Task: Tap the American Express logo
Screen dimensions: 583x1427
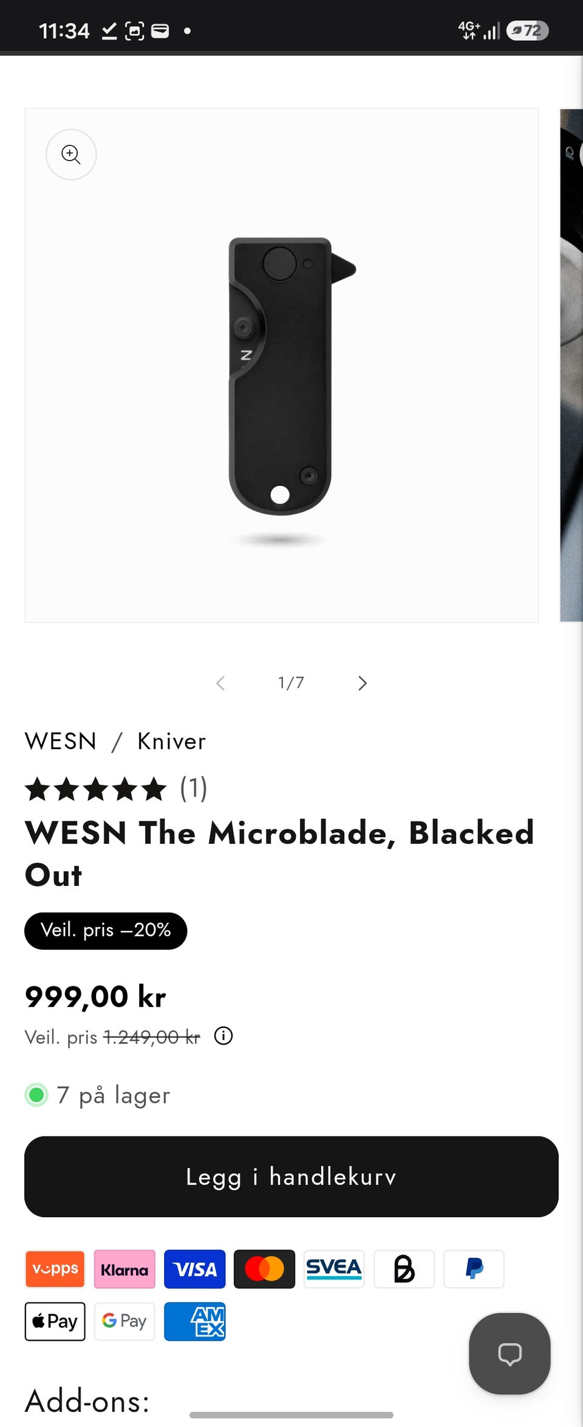Action: click(x=194, y=1321)
